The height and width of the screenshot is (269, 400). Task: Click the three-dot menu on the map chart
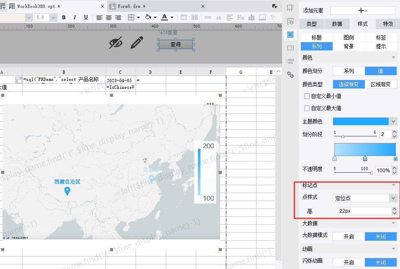pyautogui.click(x=210, y=104)
